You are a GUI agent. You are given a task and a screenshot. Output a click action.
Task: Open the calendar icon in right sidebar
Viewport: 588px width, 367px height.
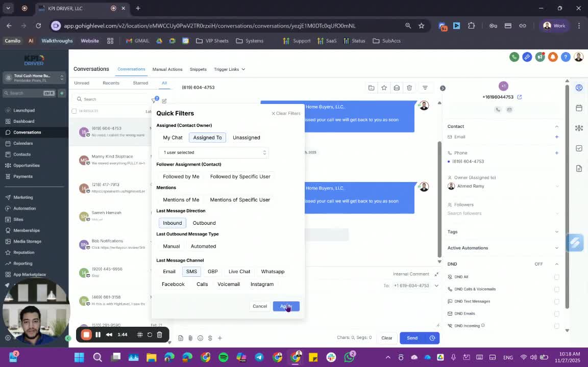(x=579, y=108)
